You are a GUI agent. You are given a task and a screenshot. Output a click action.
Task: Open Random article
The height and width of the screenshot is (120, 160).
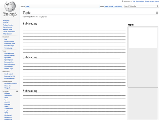[x=8, y=29]
